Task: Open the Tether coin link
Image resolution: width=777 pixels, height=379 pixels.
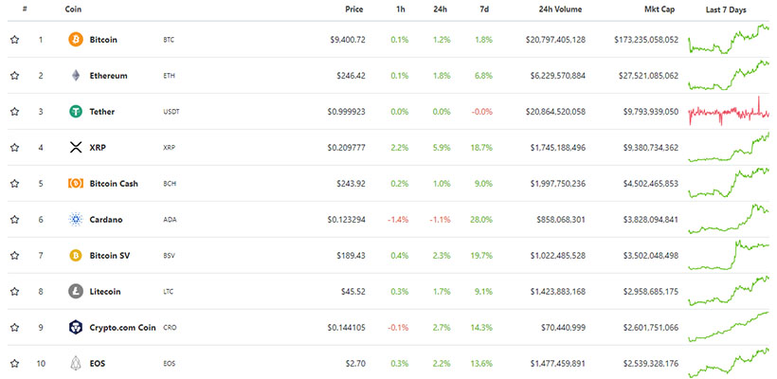Action: [x=101, y=112]
